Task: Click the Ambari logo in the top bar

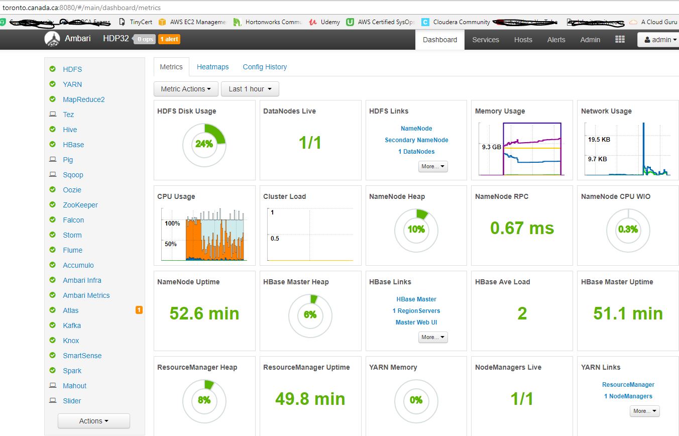Action: click(53, 39)
